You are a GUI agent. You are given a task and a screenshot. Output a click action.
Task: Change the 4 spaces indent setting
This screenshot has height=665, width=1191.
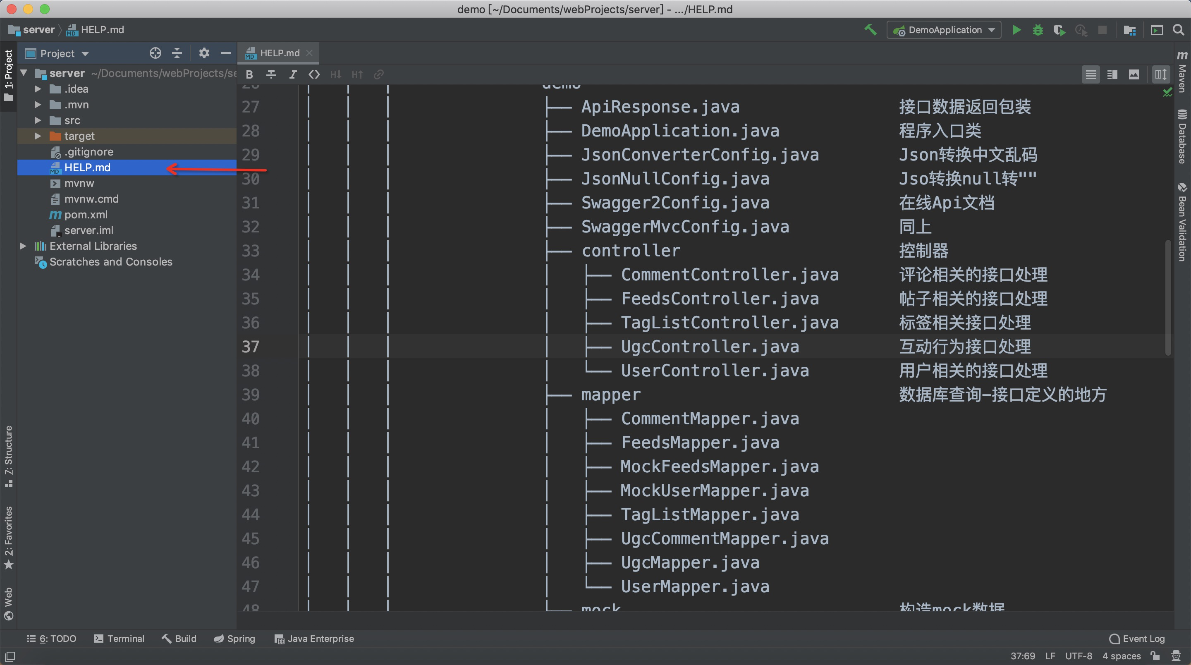1121,656
